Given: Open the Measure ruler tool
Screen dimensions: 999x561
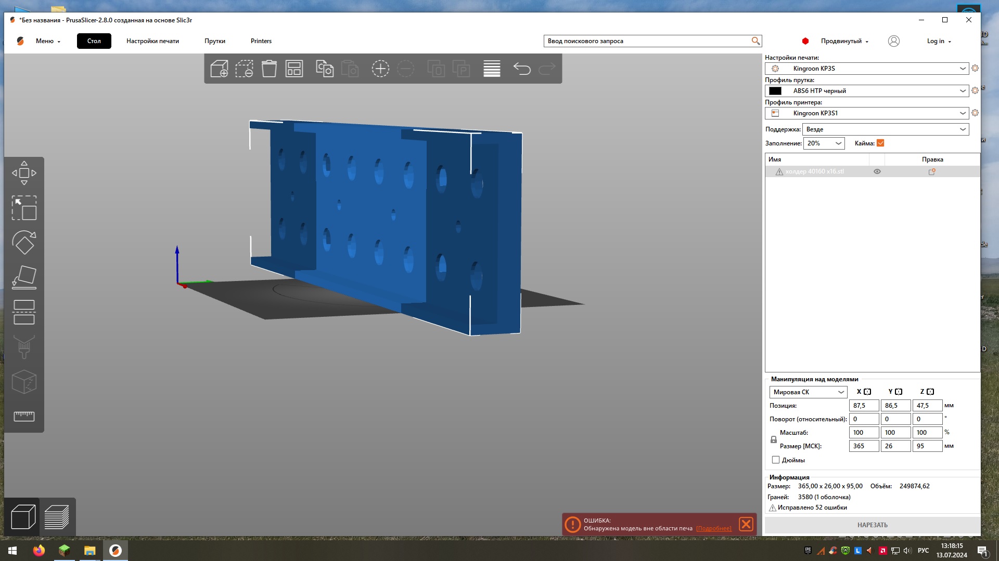Looking at the screenshot, I should pyautogui.click(x=24, y=416).
